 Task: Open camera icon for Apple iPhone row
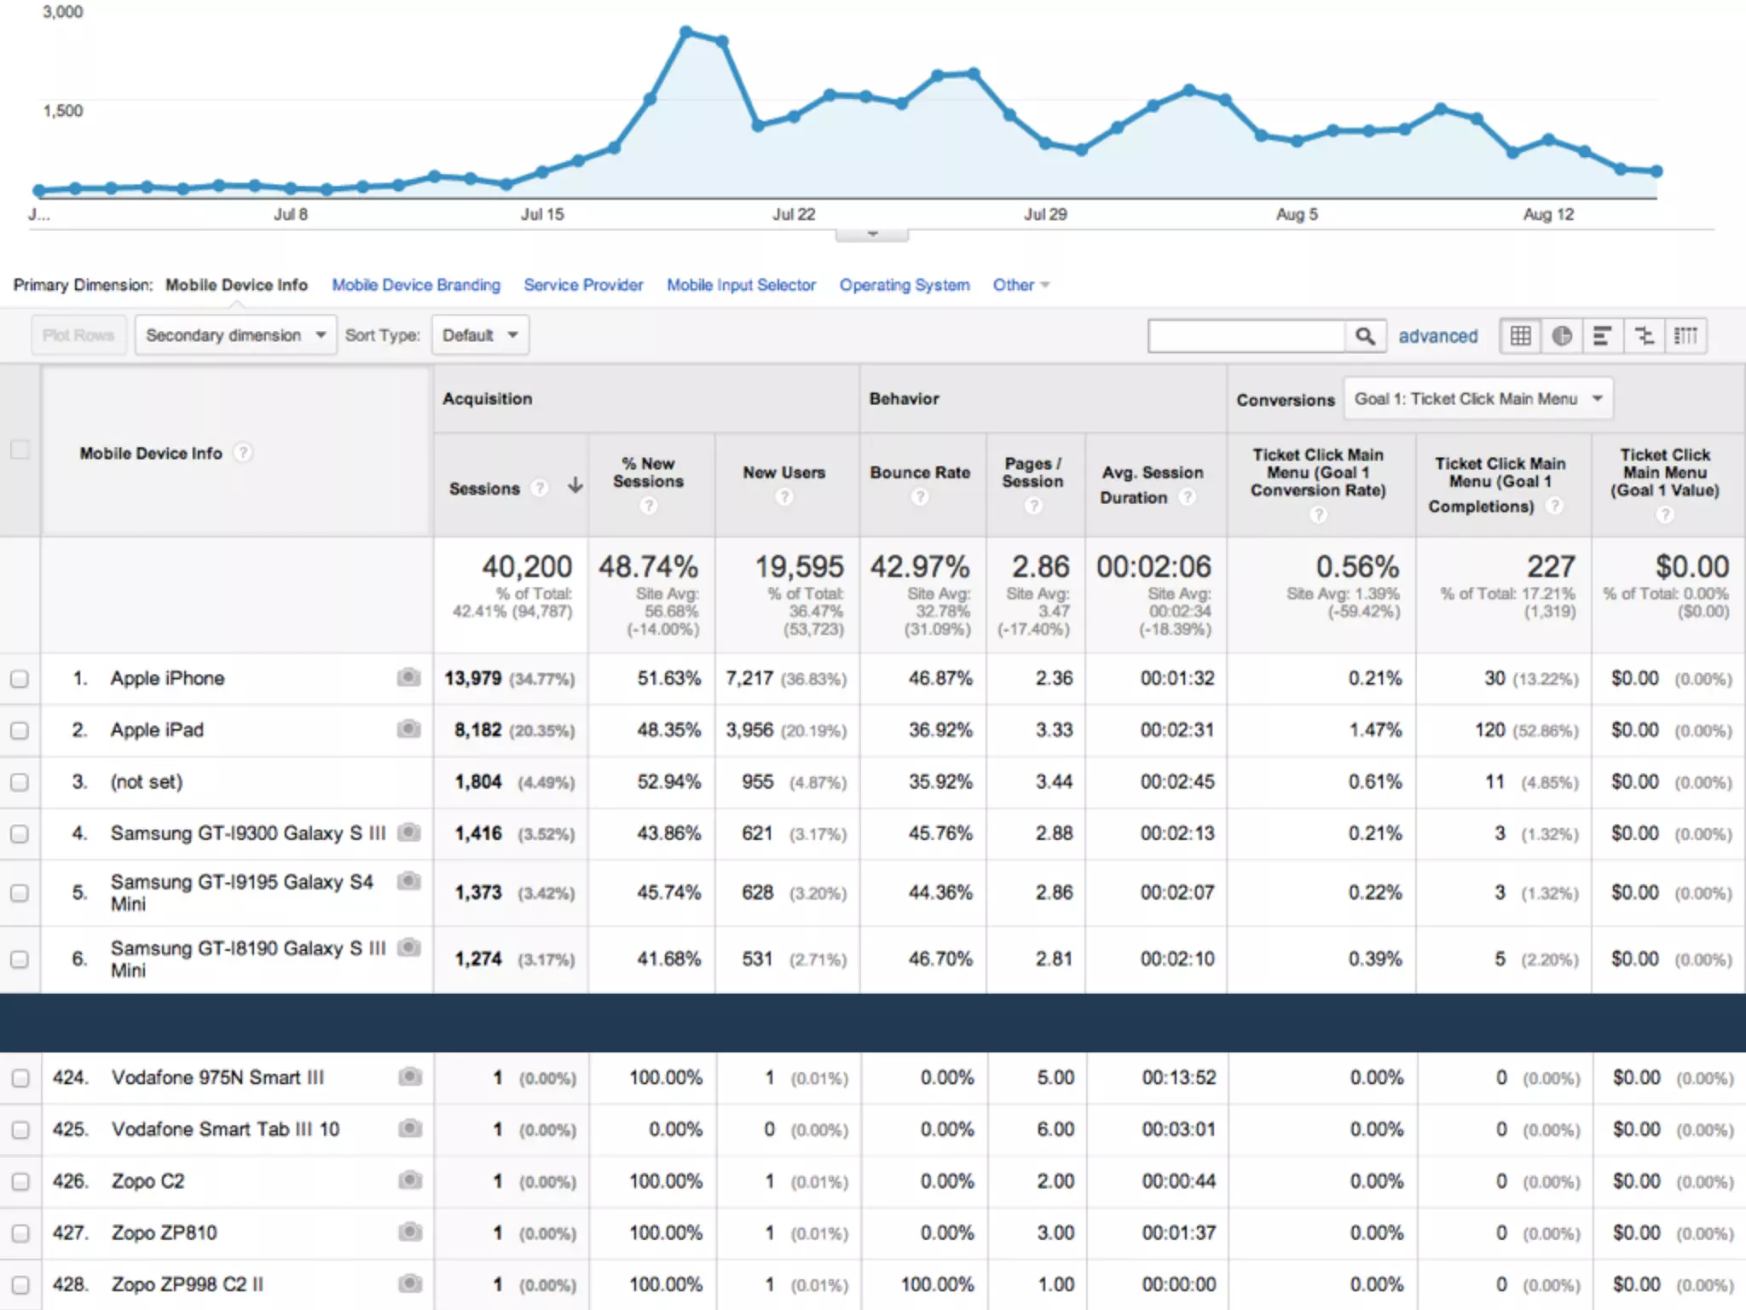pos(408,677)
